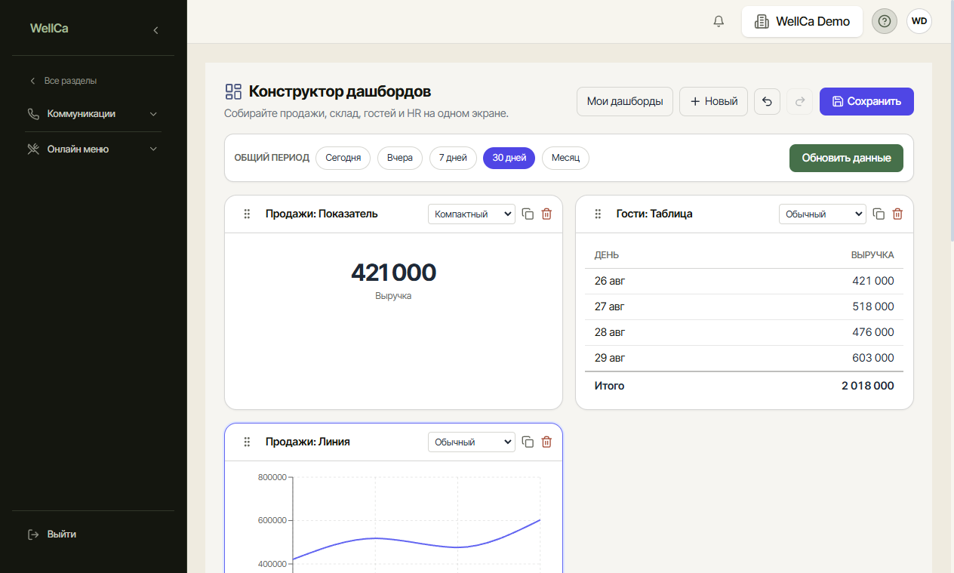This screenshot has height=573, width=954.
Task: Open Мои дашборды
Action: tap(625, 101)
